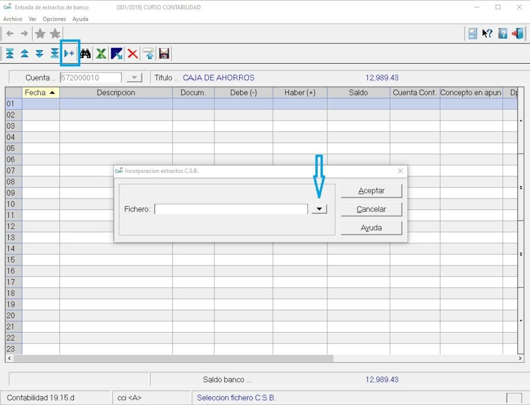
Task: Click the blue import arrow icon
Action: point(116,53)
